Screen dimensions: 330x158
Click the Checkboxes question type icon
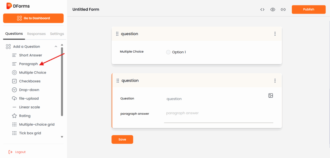[x=14, y=81]
